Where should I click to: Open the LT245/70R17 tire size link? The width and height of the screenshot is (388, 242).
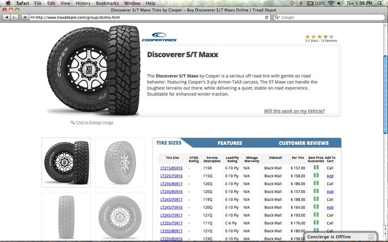click(x=171, y=199)
